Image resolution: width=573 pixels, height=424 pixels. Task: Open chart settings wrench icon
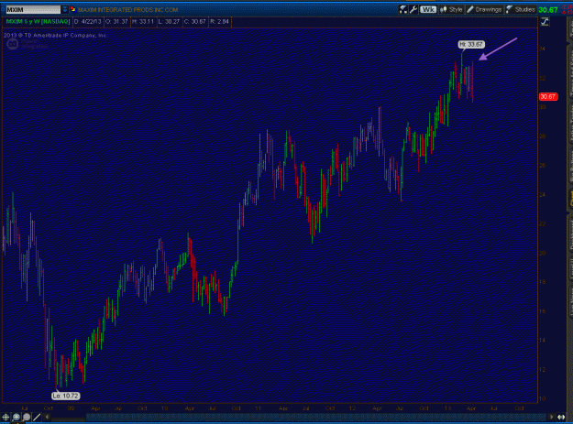tap(413, 9)
